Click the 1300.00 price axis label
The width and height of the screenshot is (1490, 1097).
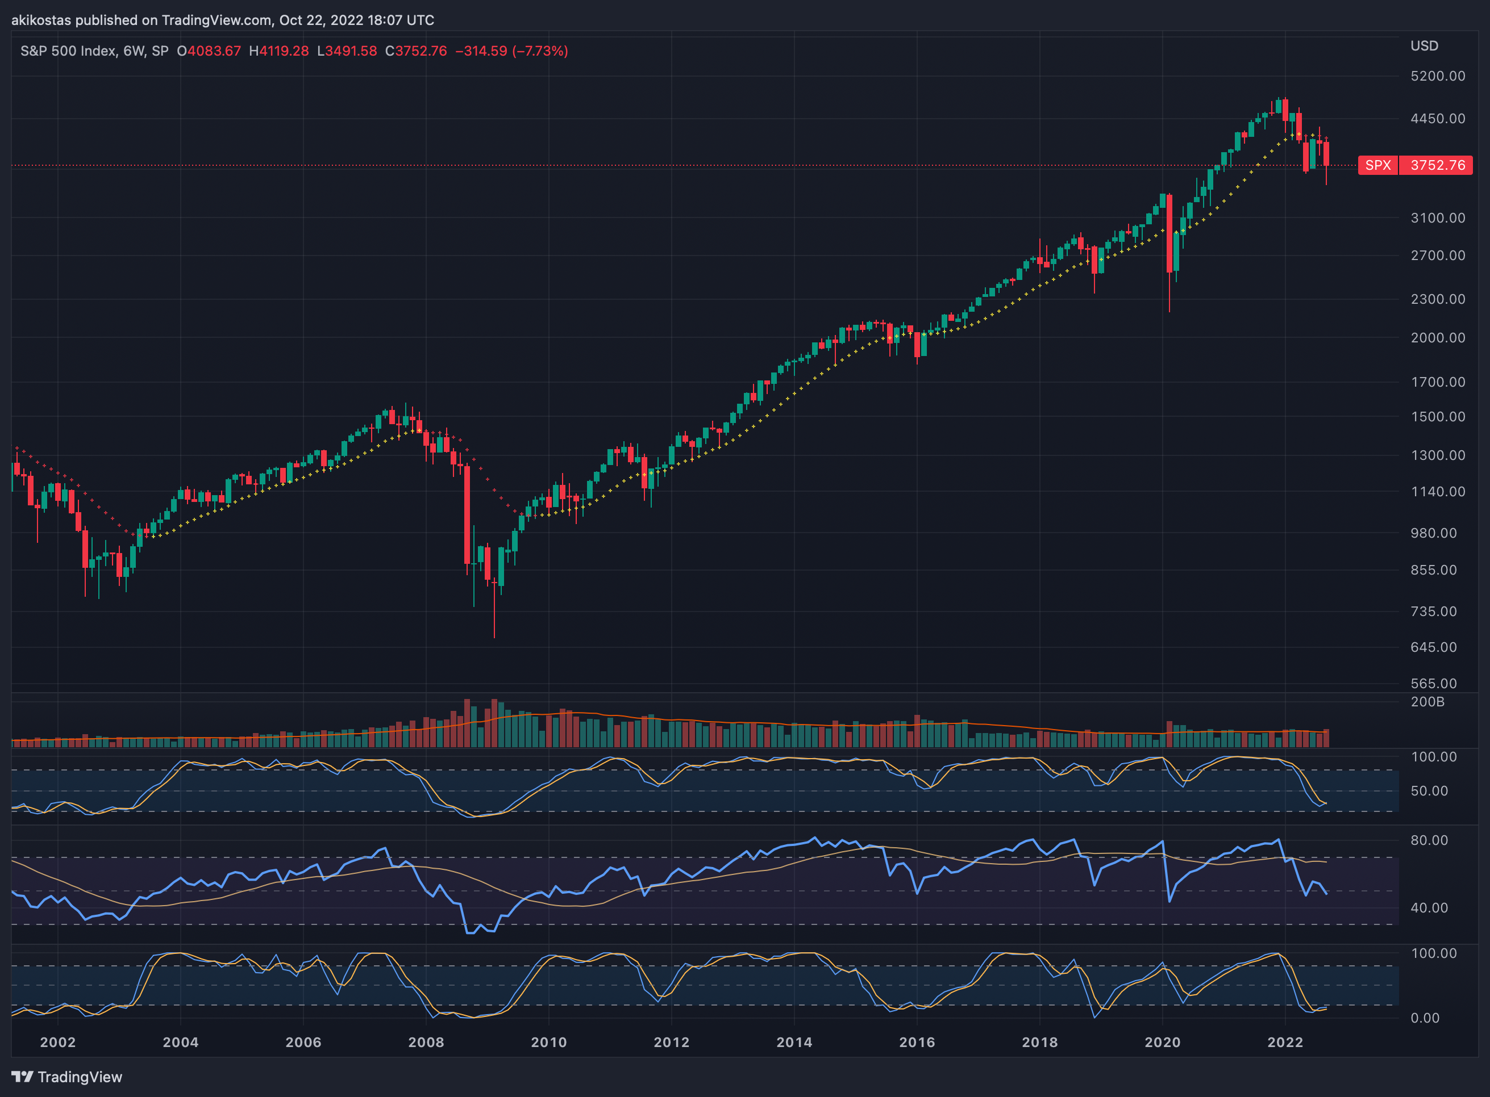coord(1438,455)
